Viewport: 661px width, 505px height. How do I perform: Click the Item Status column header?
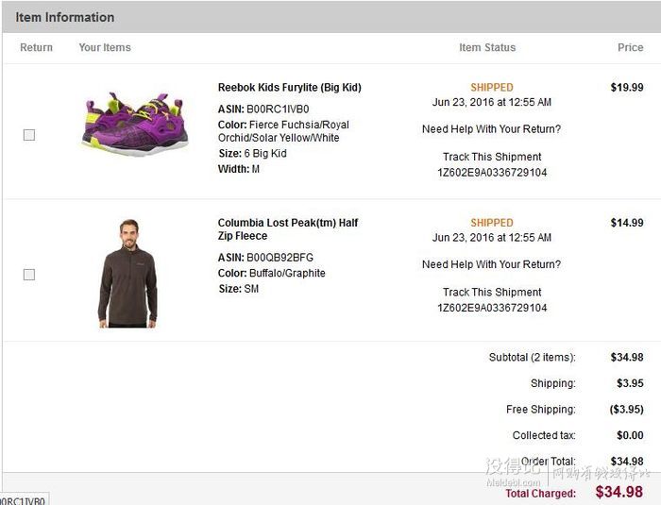point(487,47)
